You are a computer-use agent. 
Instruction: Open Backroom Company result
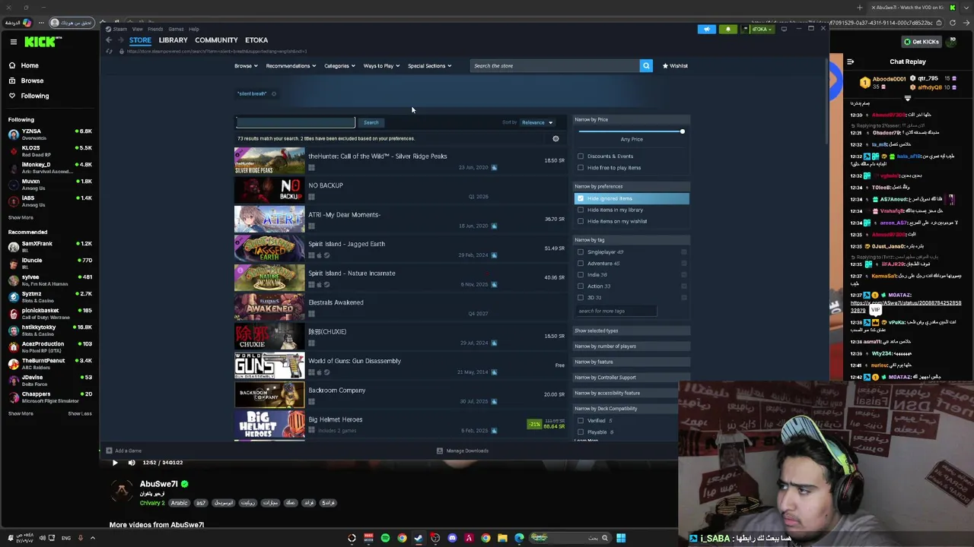point(400,395)
